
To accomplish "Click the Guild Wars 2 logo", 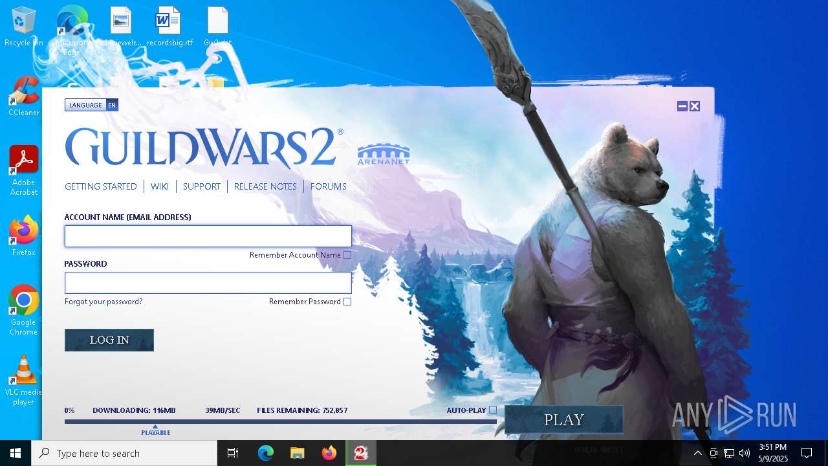I will point(204,148).
